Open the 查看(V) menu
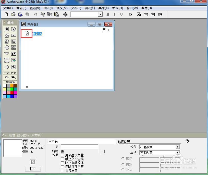Image resolution: width=208 pixels, height=175 pixels. 35,8
